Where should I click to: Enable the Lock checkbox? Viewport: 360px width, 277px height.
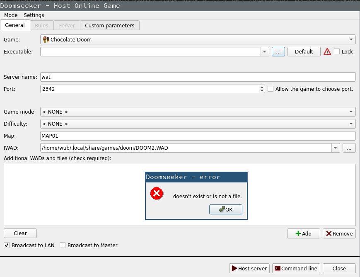[337, 52]
